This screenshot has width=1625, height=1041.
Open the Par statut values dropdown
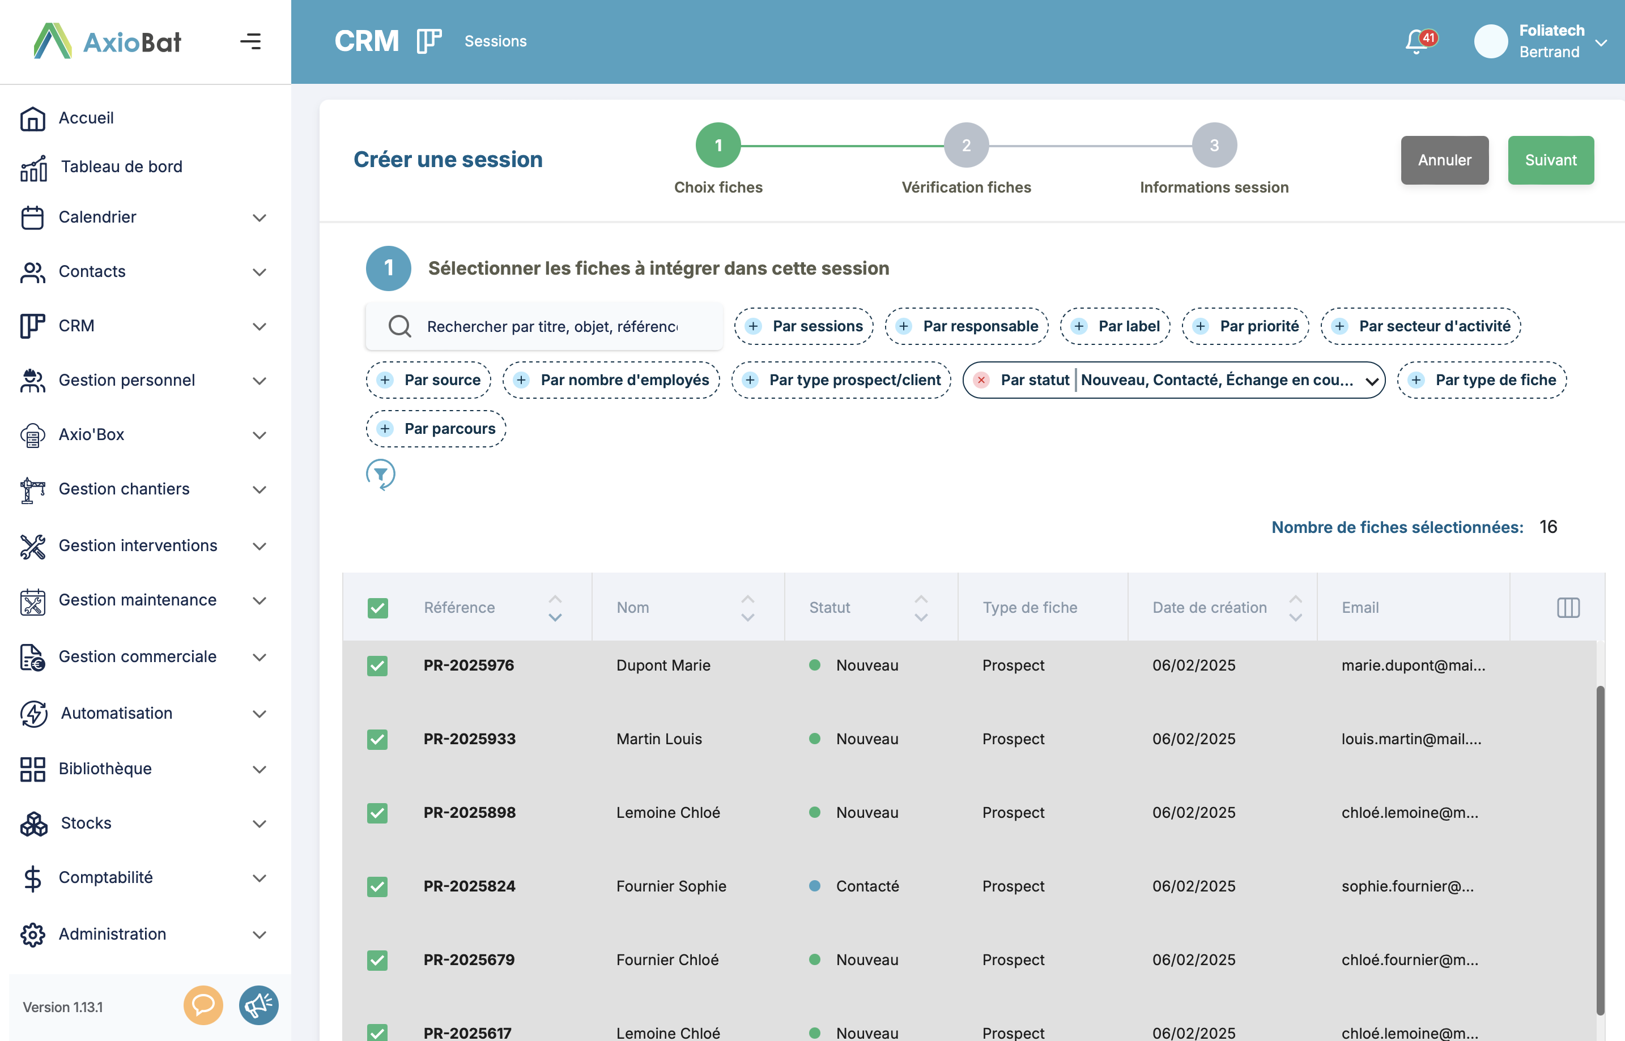(1371, 381)
